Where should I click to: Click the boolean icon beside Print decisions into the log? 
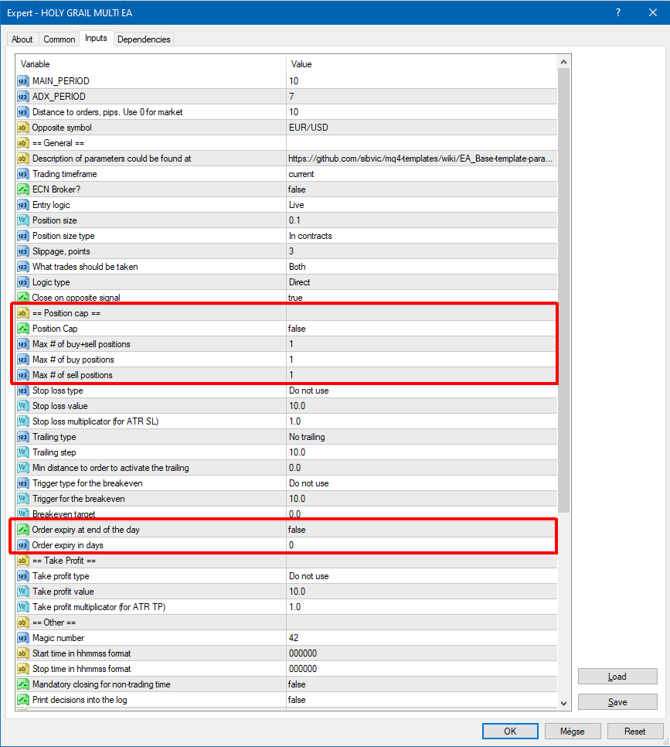pyautogui.click(x=23, y=700)
